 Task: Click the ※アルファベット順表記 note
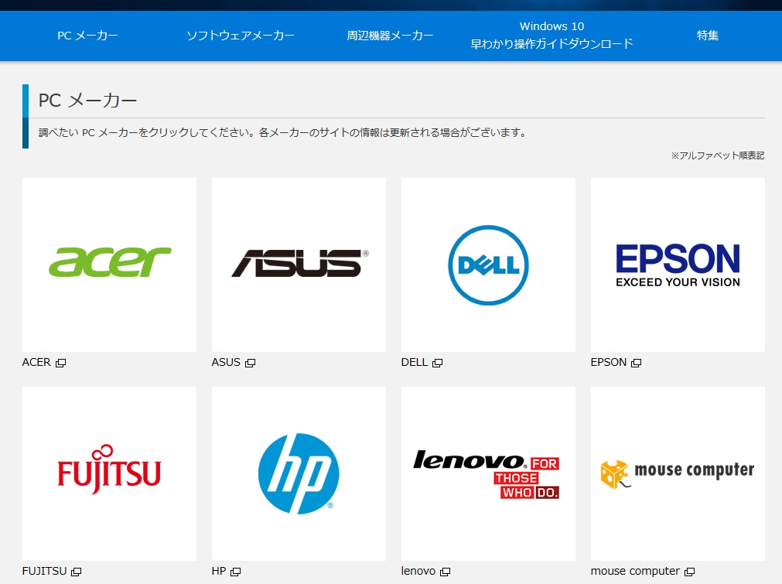point(718,155)
